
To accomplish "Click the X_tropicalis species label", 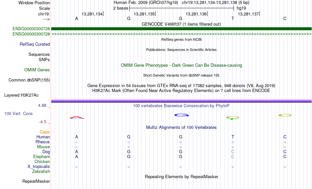I will [39, 167].
